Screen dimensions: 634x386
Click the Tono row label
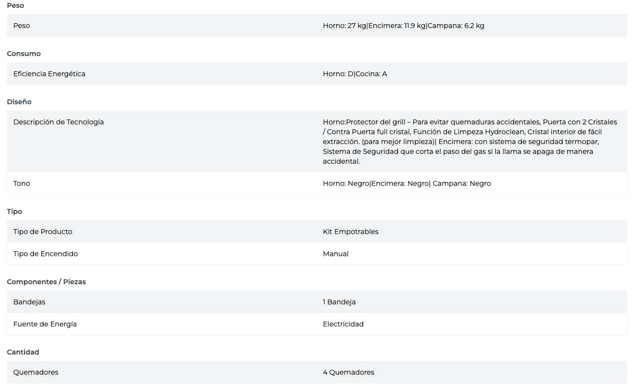click(x=22, y=183)
